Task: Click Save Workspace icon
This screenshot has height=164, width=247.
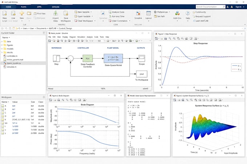Action: click(x=66, y=14)
